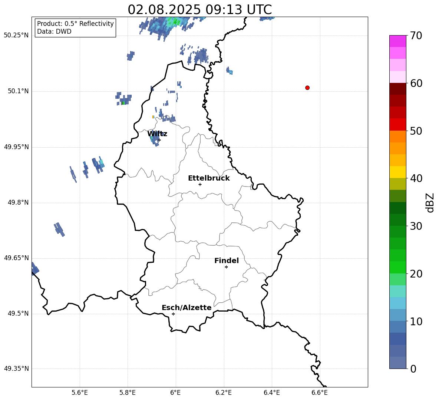Image resolution: width=439 pixels, height=400 pixels.
Task: Click the Data: DWD text
Action: click(54, 31)
